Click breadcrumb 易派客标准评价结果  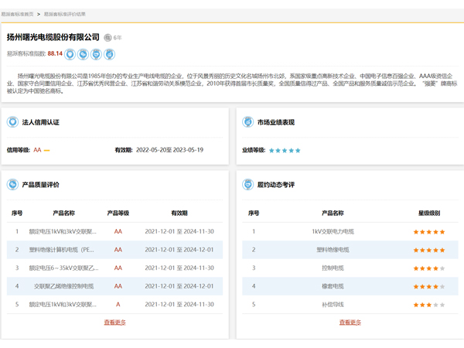65,14
